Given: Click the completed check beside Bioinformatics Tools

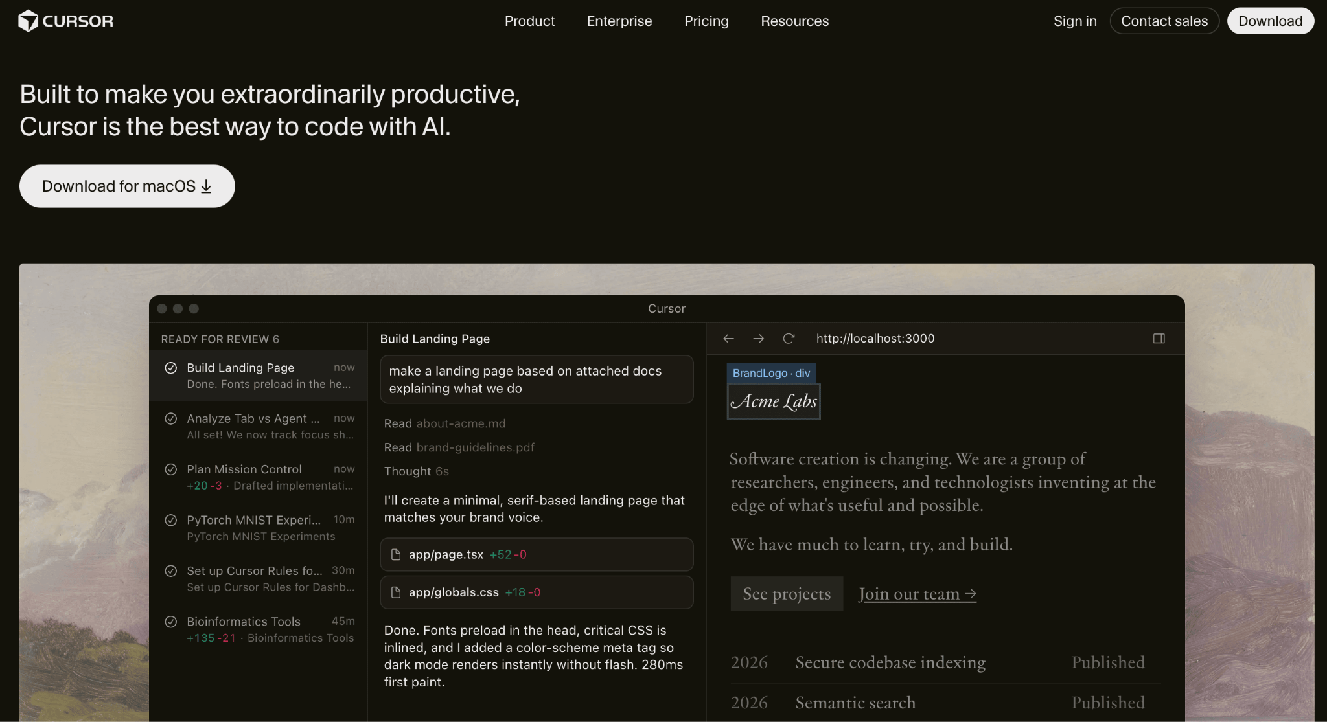Looking at the screenshot, I should click(171, 622).
